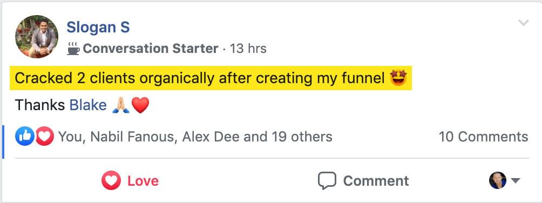Click the star-eyes emoji in the post

point(398,78)
